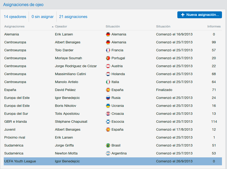The height and width of the screenshot is (169, 227).
Task: Click the Scotland flag icon beside Escocia
Action: point(108,122)
